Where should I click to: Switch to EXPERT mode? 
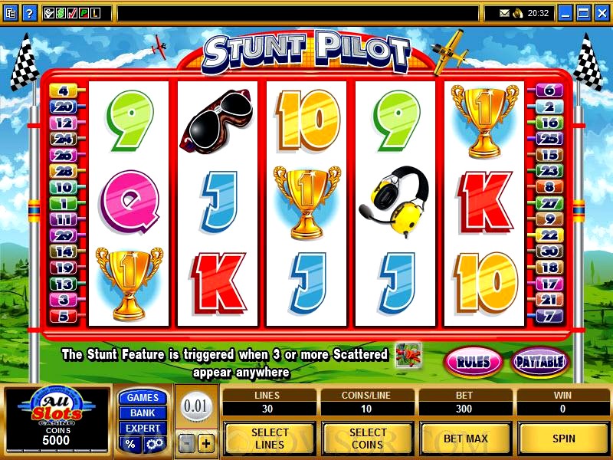(x=143, y=429)
